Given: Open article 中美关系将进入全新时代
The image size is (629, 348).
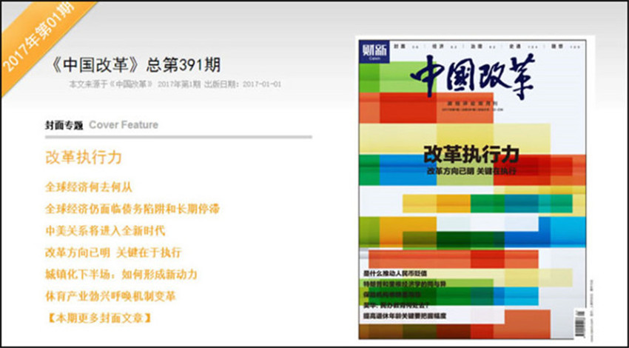Looking at the screenshot, I should click(x=104, y=230).
